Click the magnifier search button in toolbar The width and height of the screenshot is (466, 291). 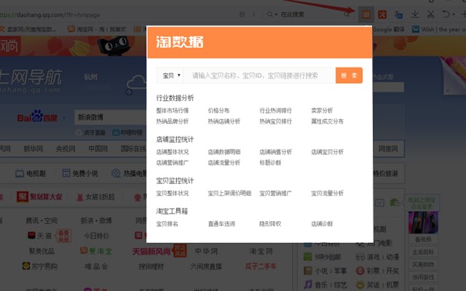pyautogui.click(x=347, y=15)
